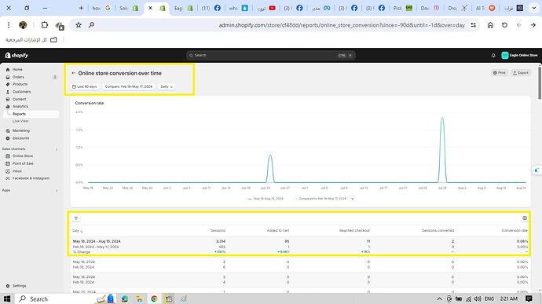Image resolution: width=542 pixels, height=304 pixels.
Task: Switch to the Google 'how' tab
Action: [x=101, y=8]
